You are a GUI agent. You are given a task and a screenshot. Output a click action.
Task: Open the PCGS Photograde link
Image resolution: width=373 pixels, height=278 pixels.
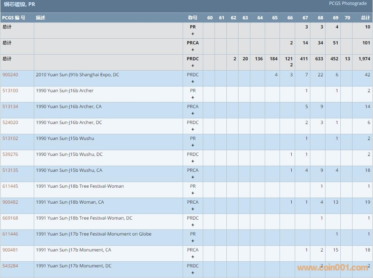(348, 3)
